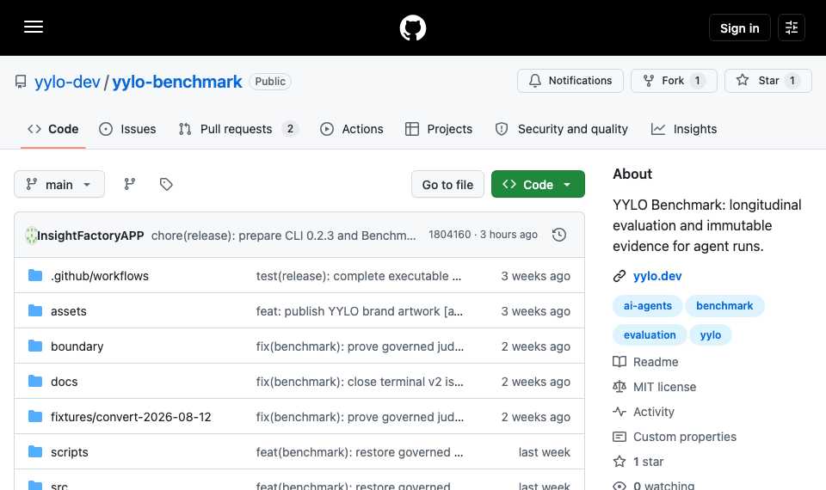
Task: Click the boundary folder icon
Action: pyautogui.click(x=35, y=346)
